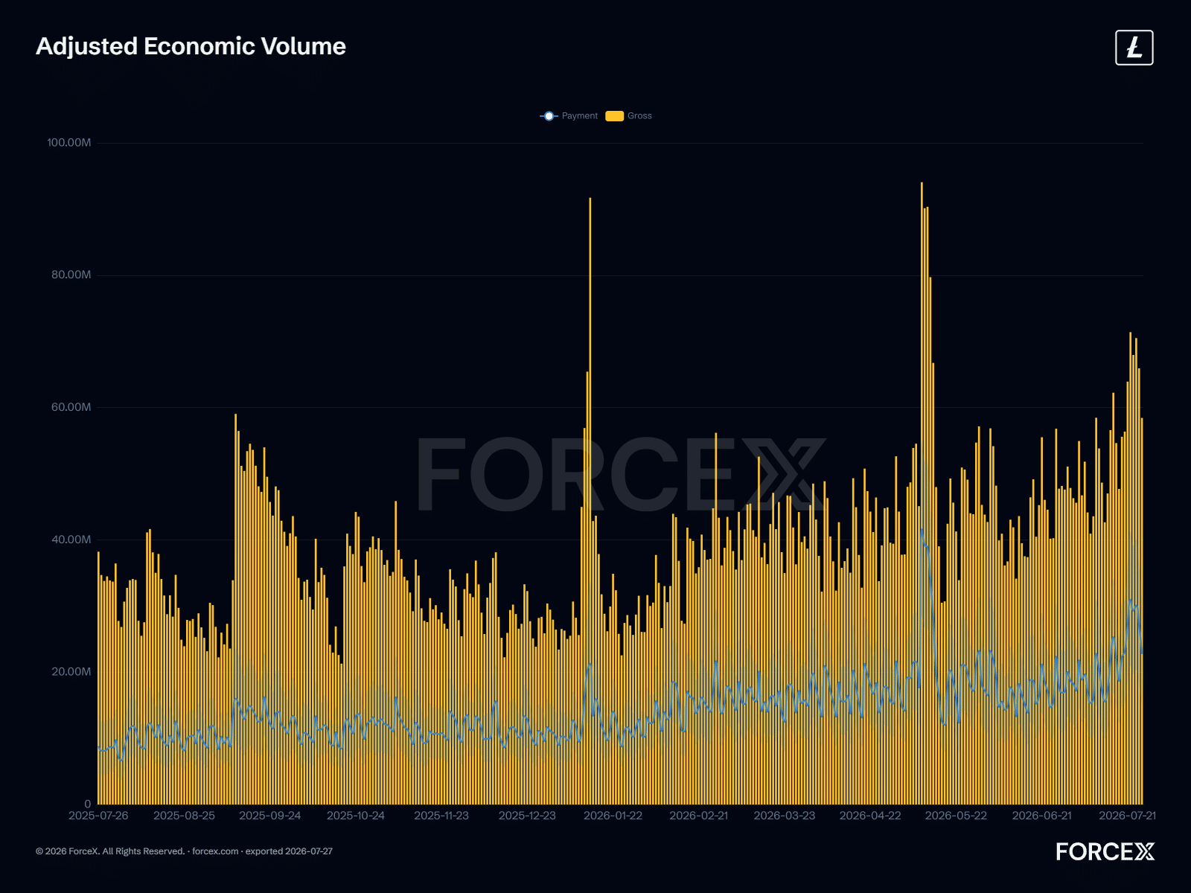Click the Adjusted Economic Volume title

(x=191, y=46)
